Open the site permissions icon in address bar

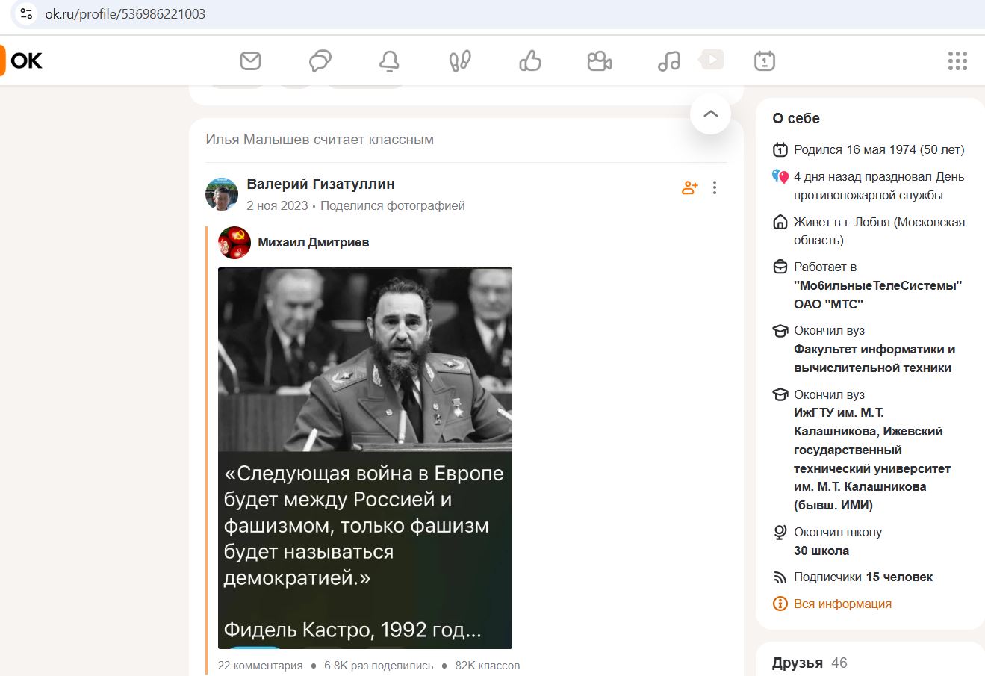tap(25, 13)
